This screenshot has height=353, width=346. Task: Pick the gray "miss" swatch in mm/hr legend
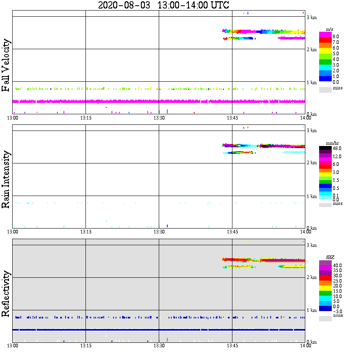pos(325,205)
